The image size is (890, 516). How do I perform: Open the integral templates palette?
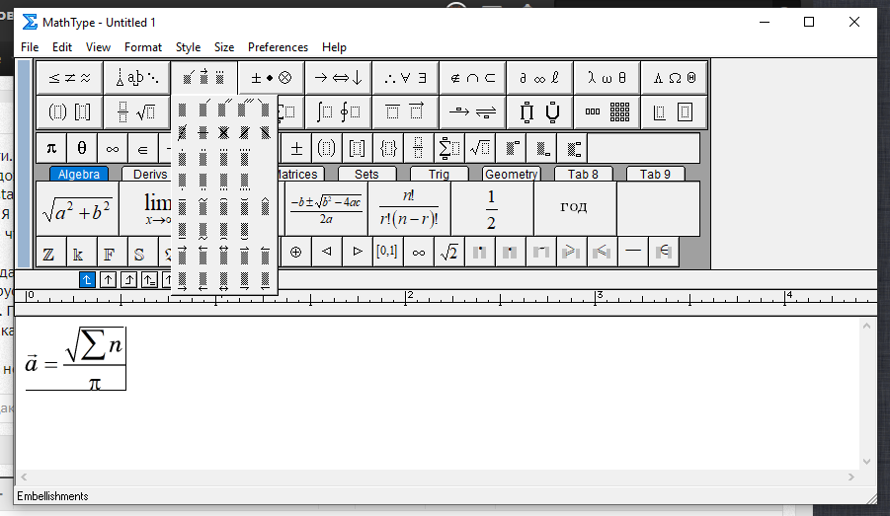(338, 111)
